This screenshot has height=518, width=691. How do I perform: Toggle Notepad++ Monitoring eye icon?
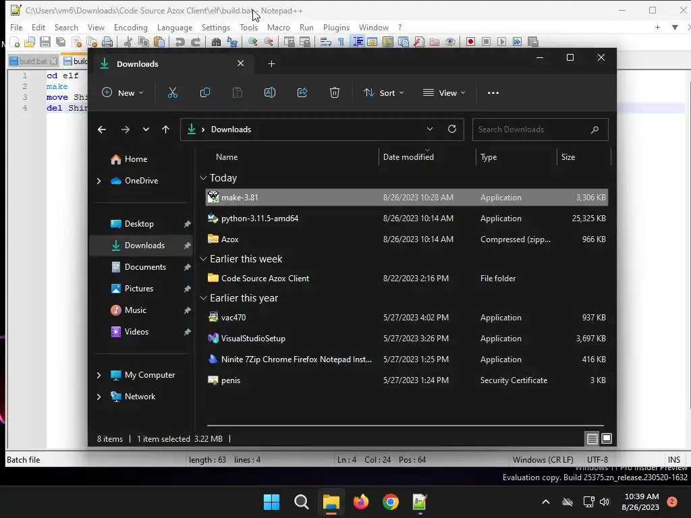click(450, 42)
